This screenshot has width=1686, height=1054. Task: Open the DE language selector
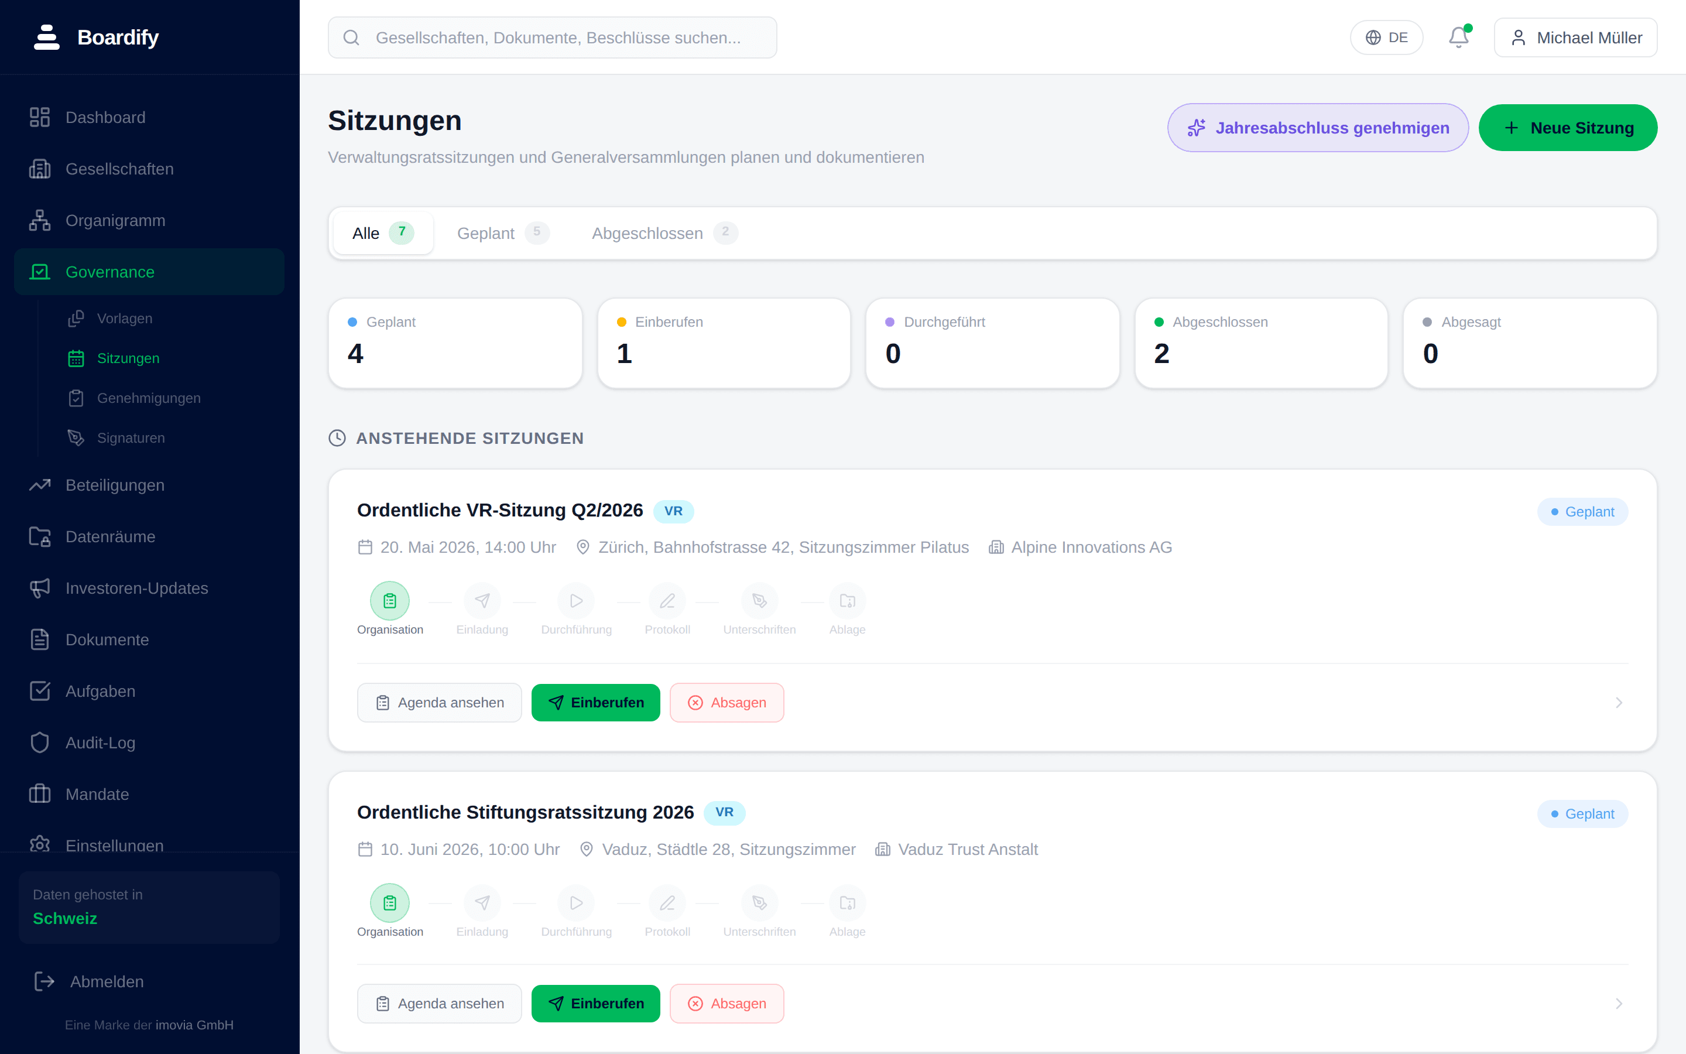tap(1386, 37)
